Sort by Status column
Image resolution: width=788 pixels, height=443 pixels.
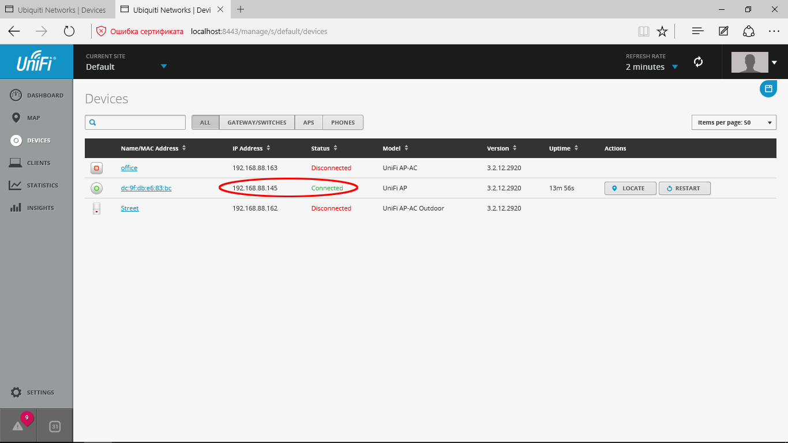click(x=324, y=148)
